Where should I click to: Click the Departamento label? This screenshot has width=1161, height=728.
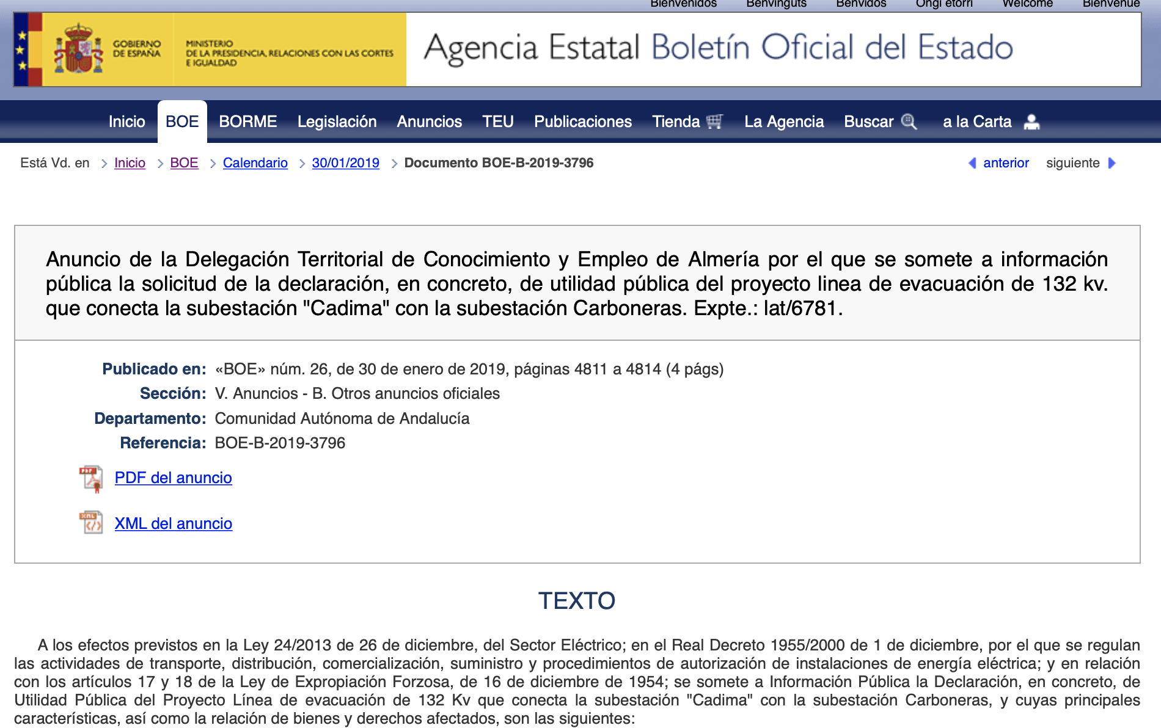(150, 418)
